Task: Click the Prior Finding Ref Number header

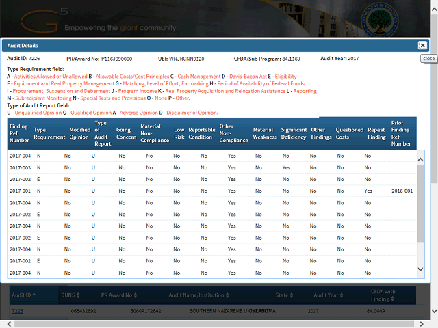Action: (x=401, y=133)
